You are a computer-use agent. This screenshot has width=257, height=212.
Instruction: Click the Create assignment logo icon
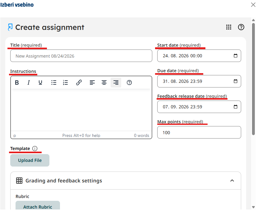[x=10, y=27]
